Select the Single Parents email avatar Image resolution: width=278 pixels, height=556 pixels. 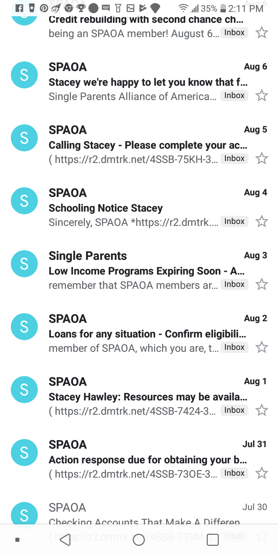click(x=24, y=264)
